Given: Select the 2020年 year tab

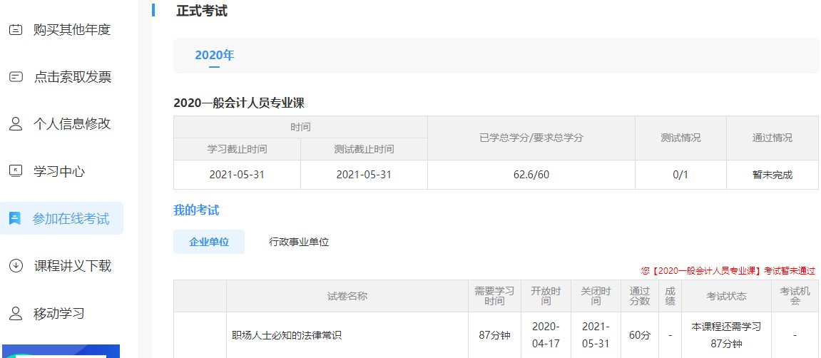Looking at the screenshot, I should coord(214,56).
